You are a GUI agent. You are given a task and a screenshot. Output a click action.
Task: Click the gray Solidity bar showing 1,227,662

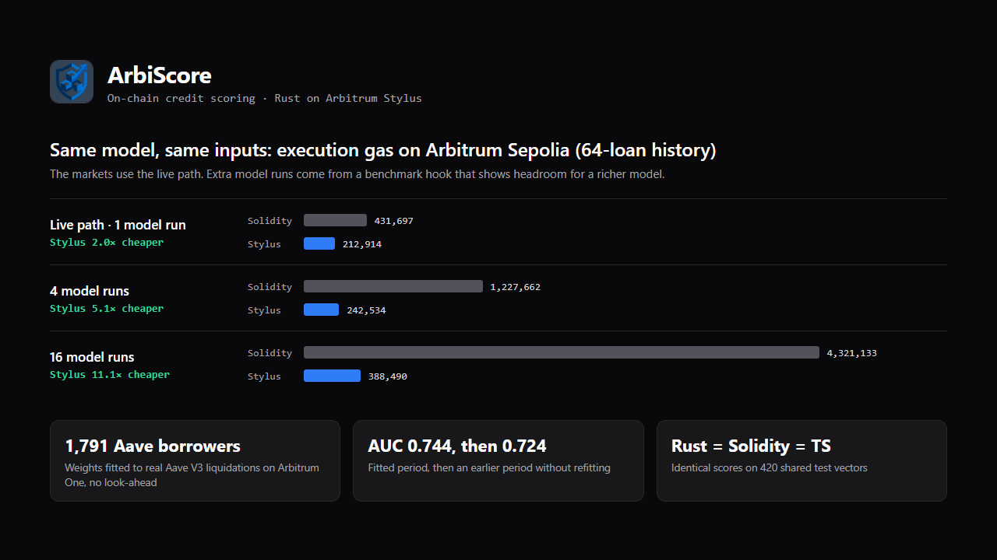click(x=393, y=286)
